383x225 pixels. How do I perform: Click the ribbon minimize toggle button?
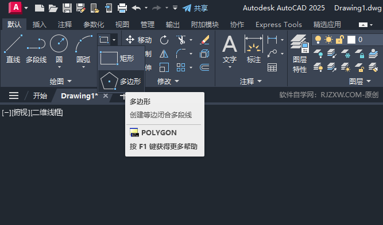pos(363,25)
